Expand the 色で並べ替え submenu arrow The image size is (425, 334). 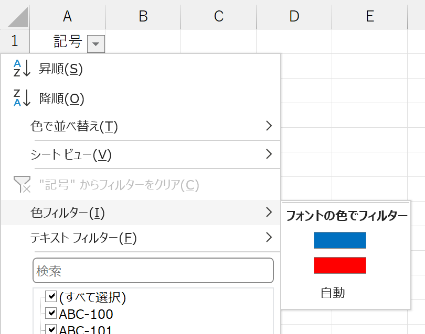coord(269,126)
